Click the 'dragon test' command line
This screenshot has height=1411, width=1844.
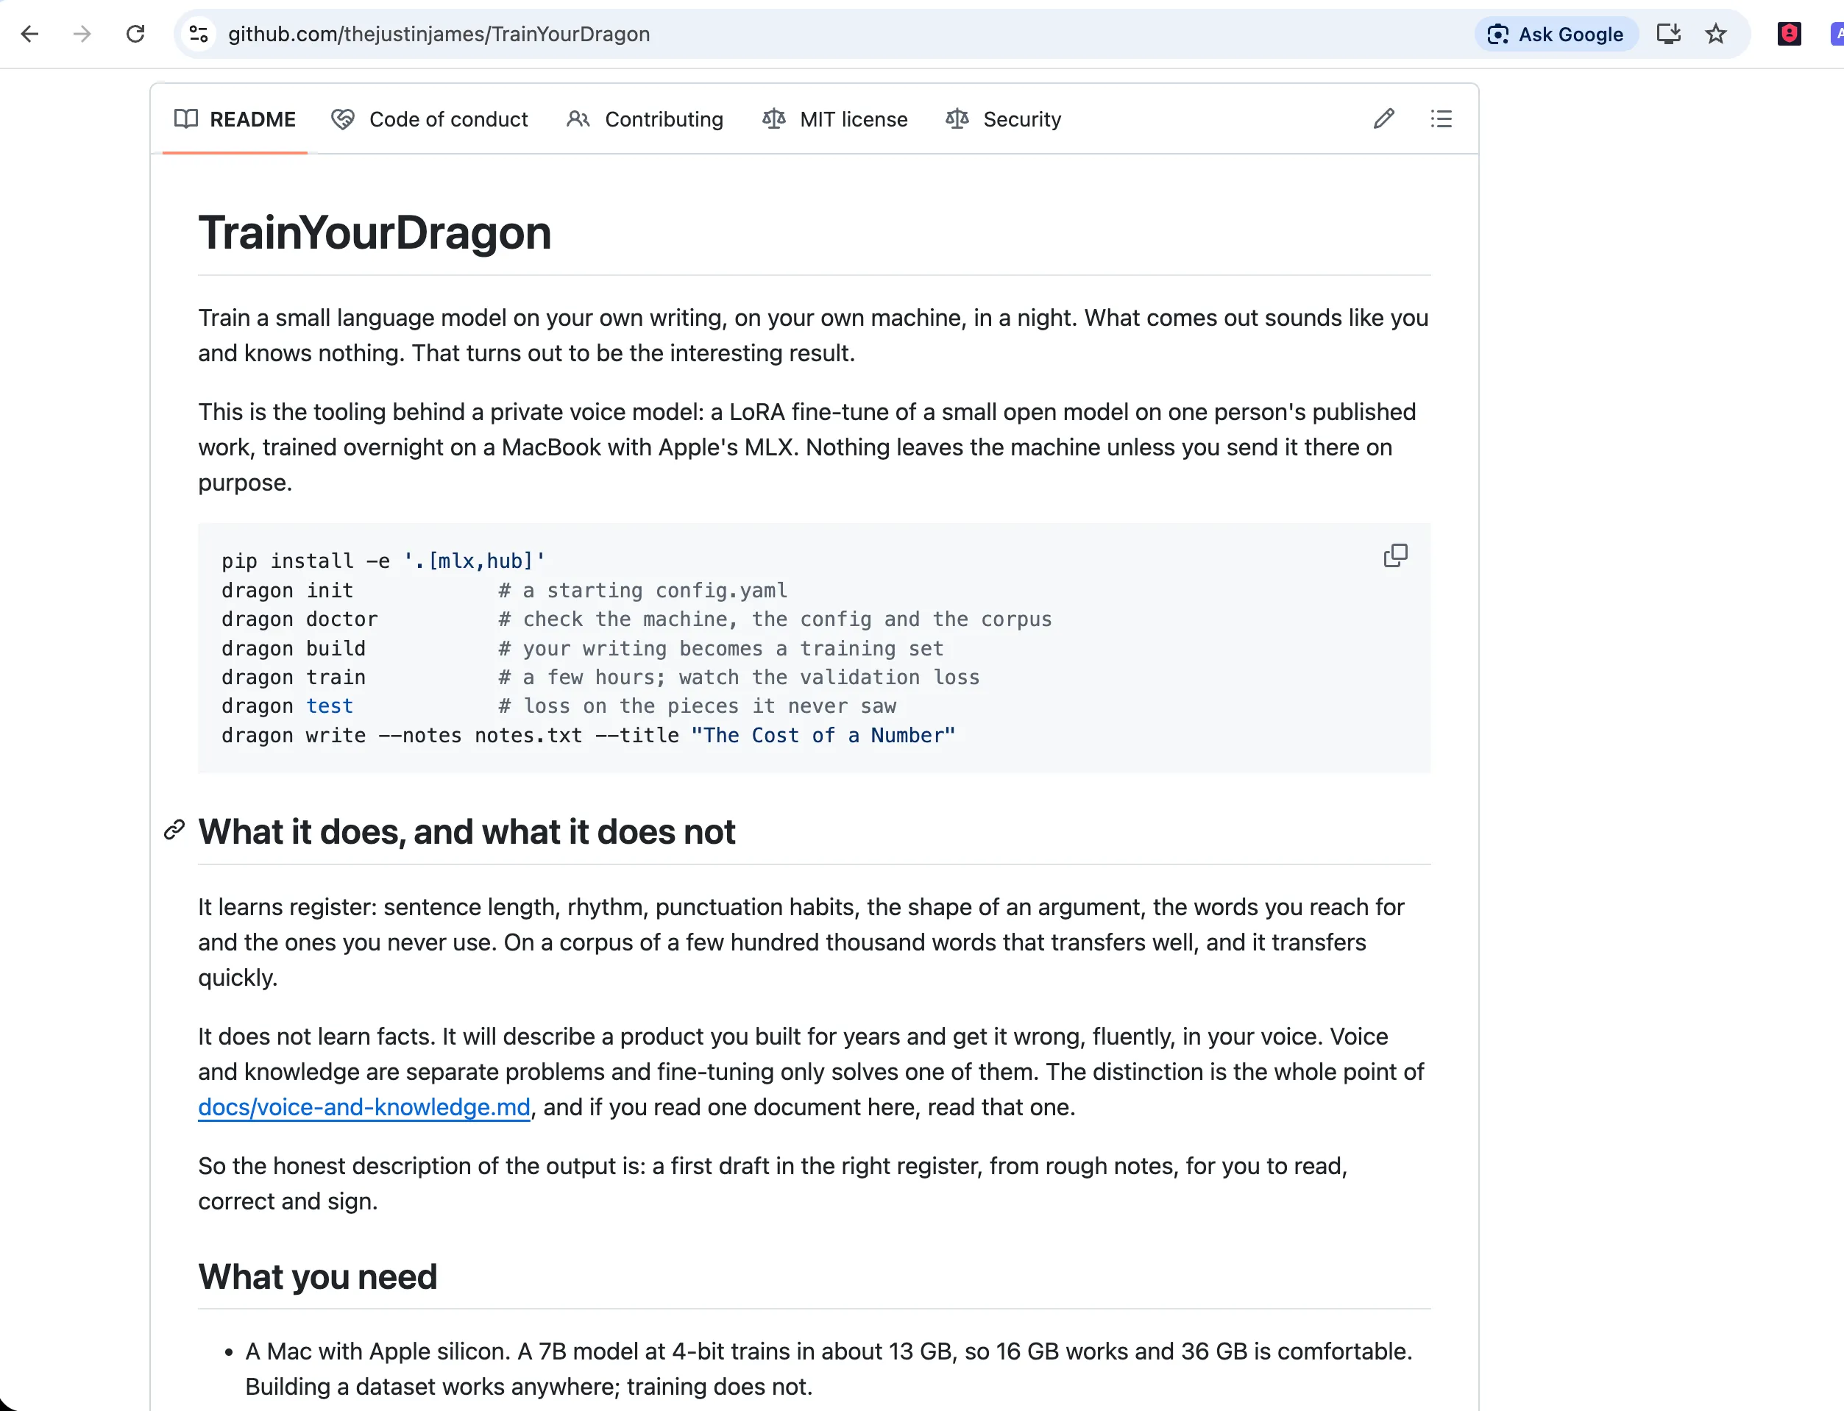tap(558, 706)
